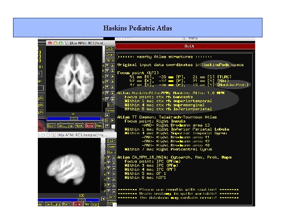Image resolution: width=293 pixels, height=219 pixels.
Task: Click the 'c' contrast up arrow in sagittal viewer
Action: pos(114,157)
